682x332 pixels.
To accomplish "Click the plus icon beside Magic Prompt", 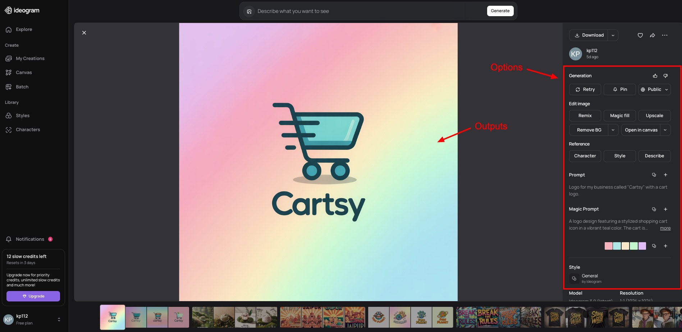I will coord(665,209).
